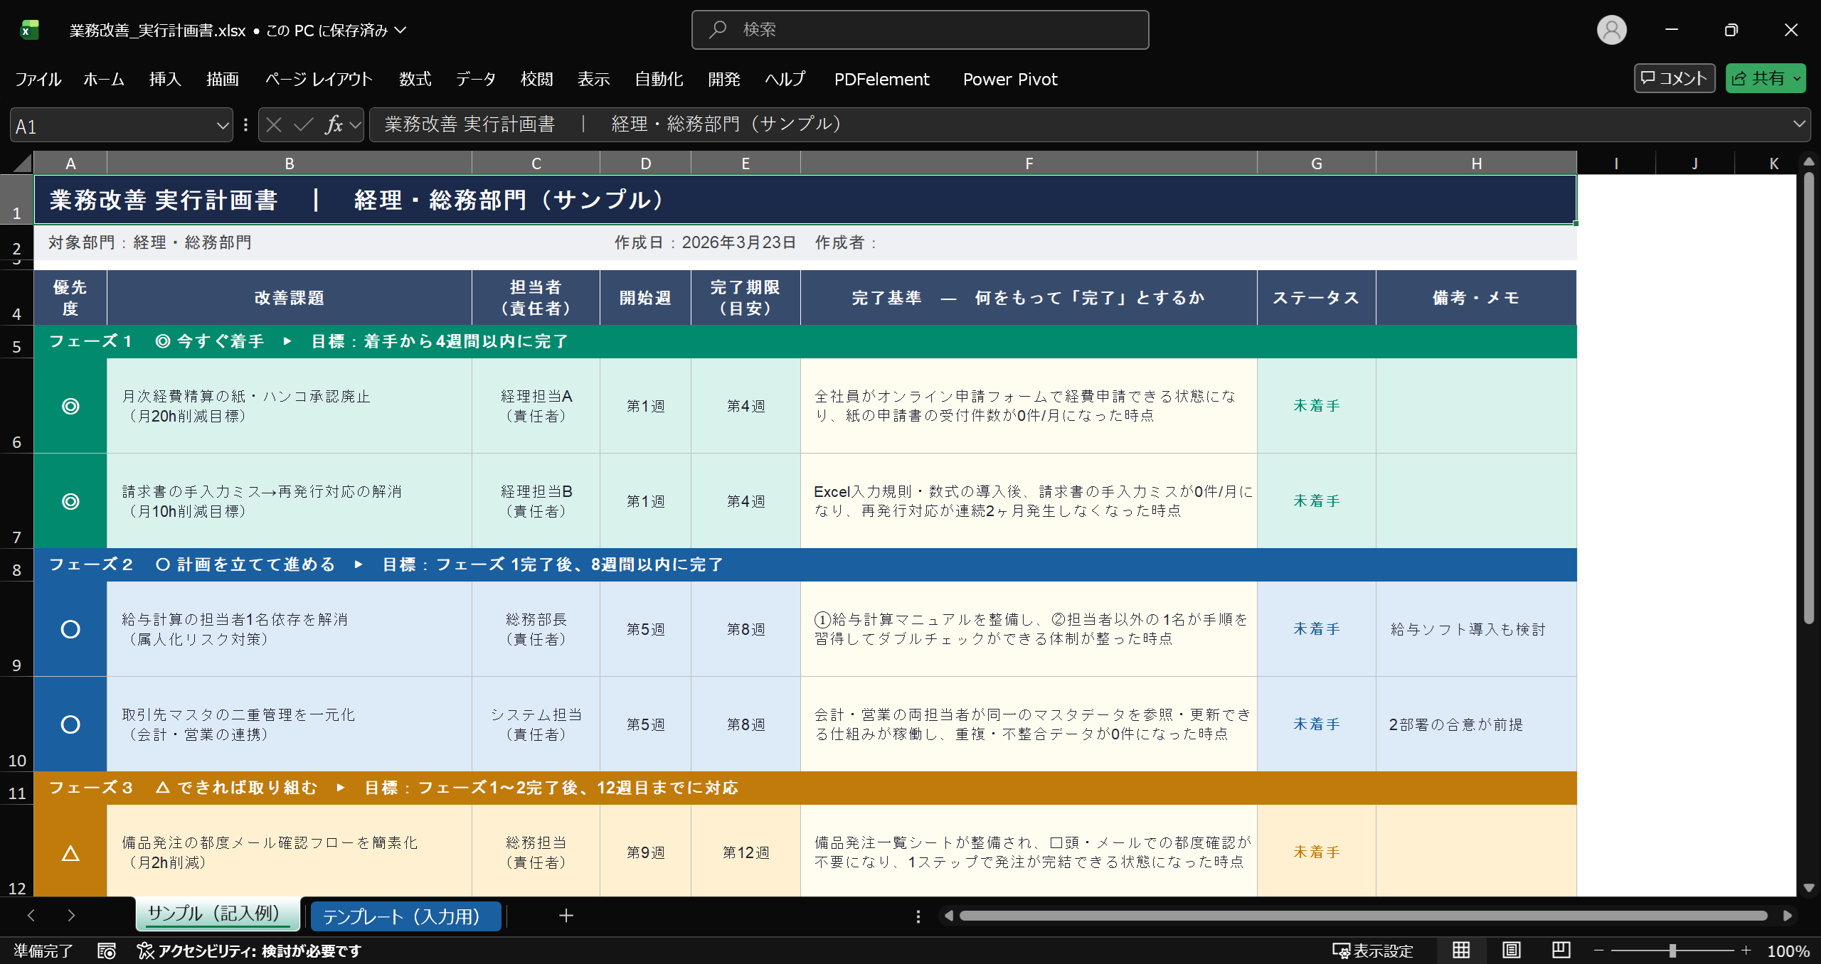
Task: Click the cancel entry X icon
Action: click(x=274, y=125)
